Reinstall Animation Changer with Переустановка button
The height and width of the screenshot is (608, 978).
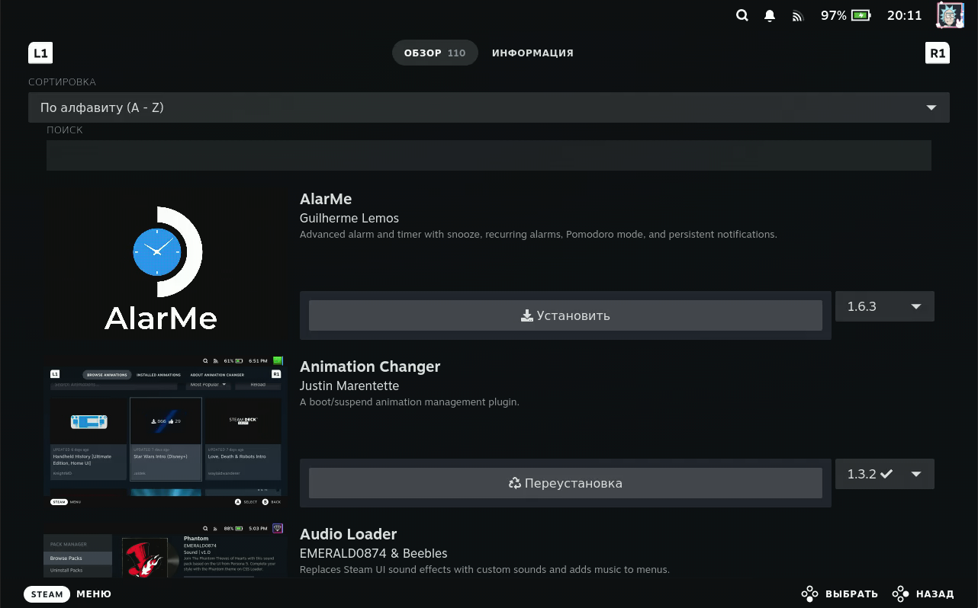point(565,483)
